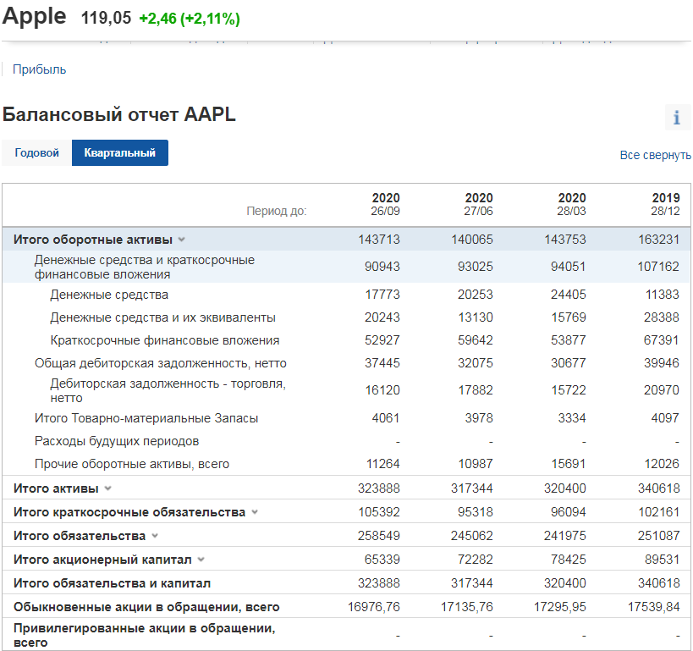This screenshot has height=651, width=693.
Task: Click the value 107162 cash and investments
Action: coord(658,267)
